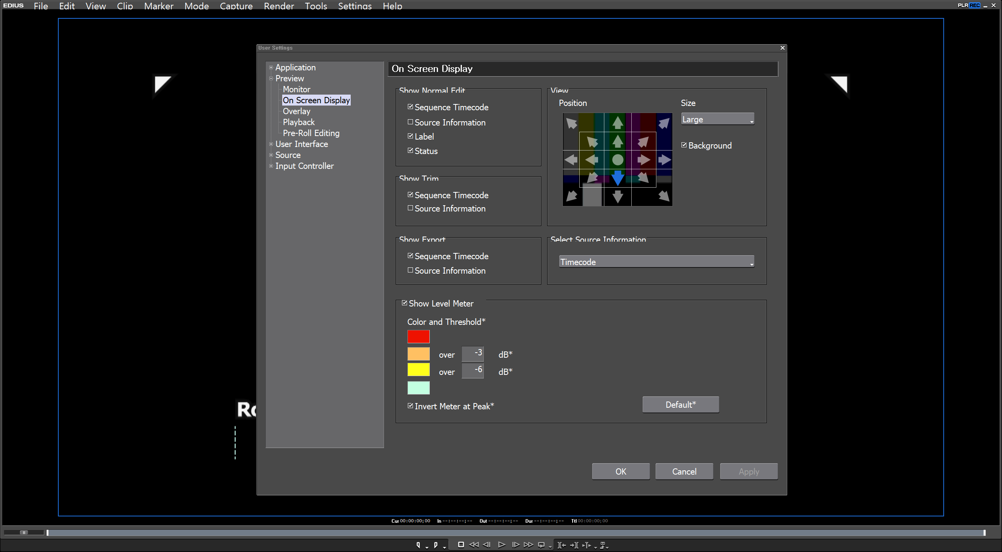Screen dimensions: 1002x552
Task: Click the Fast Forward double-arrow button
Action: [x=528, y=545]
